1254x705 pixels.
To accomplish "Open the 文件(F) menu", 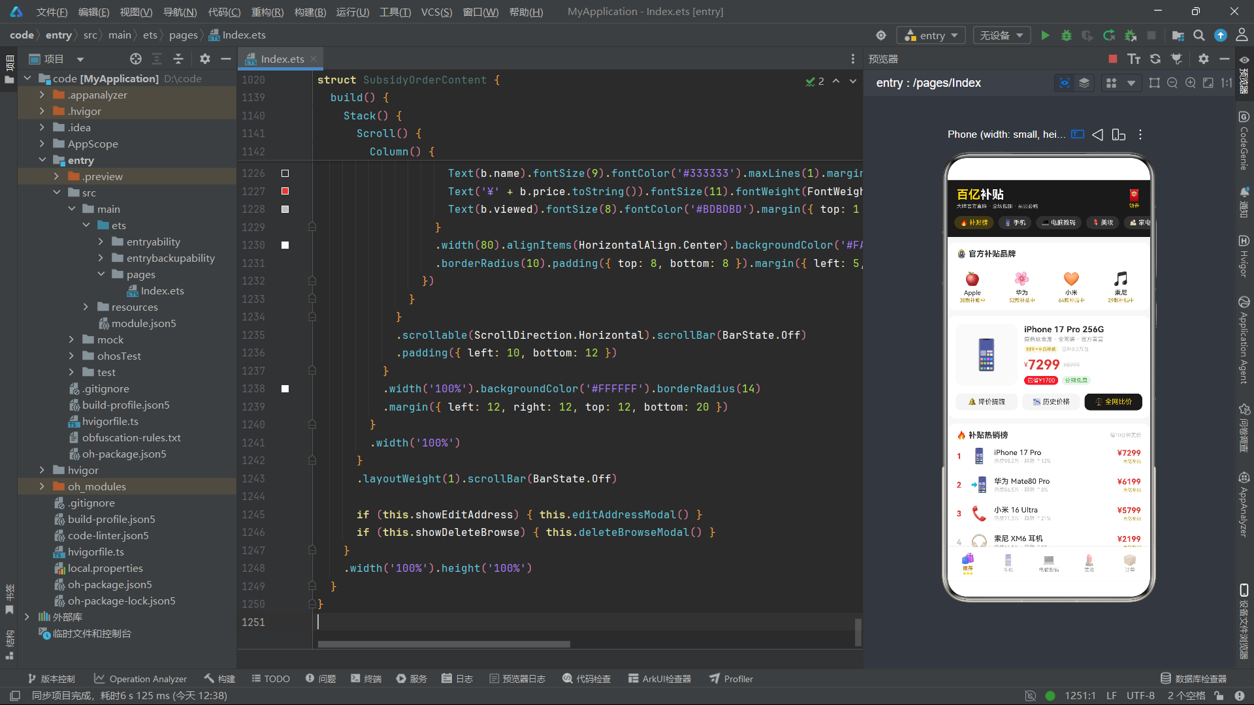I will [x=52, y=12].
